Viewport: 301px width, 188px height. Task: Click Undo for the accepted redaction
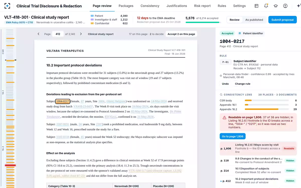pyautogui.click(x=225, y=84)
